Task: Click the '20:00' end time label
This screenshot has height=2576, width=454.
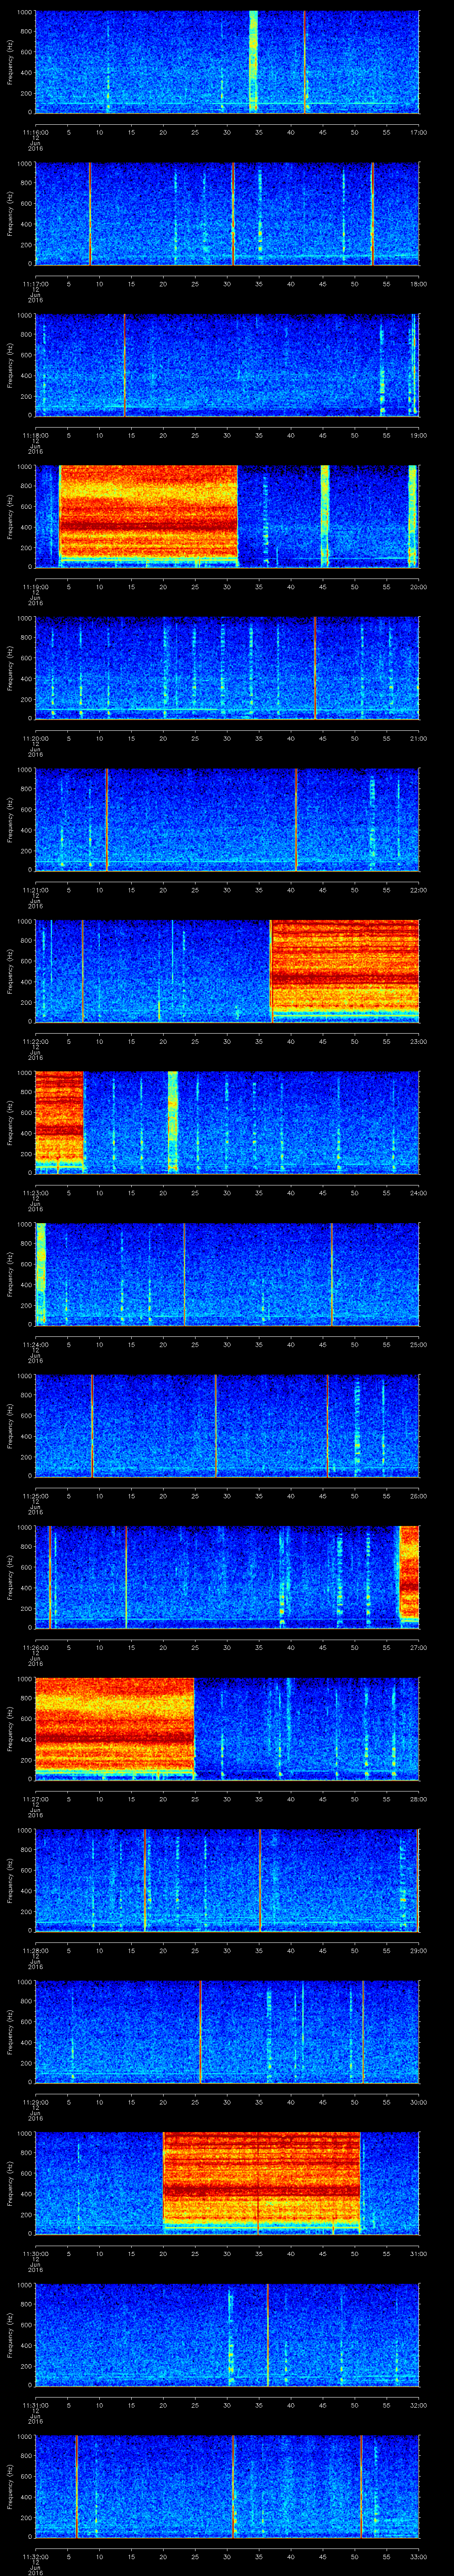Action: 418,587
